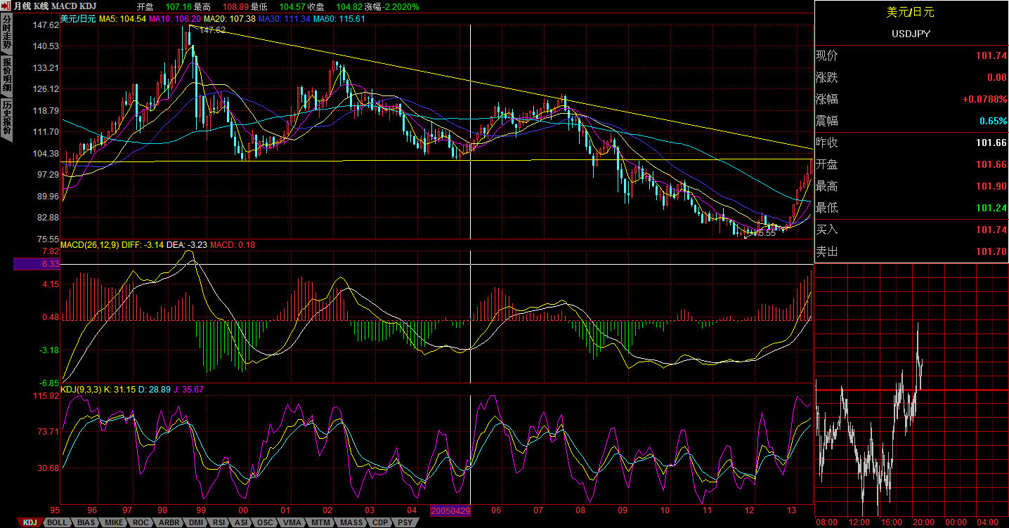
Task: Open the 分时走势 side tab
Action: pyautogui.click(x=6, y=34)
